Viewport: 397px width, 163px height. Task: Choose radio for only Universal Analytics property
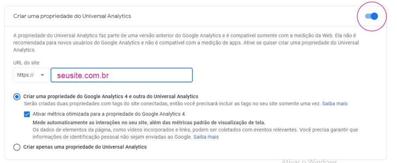17,147
